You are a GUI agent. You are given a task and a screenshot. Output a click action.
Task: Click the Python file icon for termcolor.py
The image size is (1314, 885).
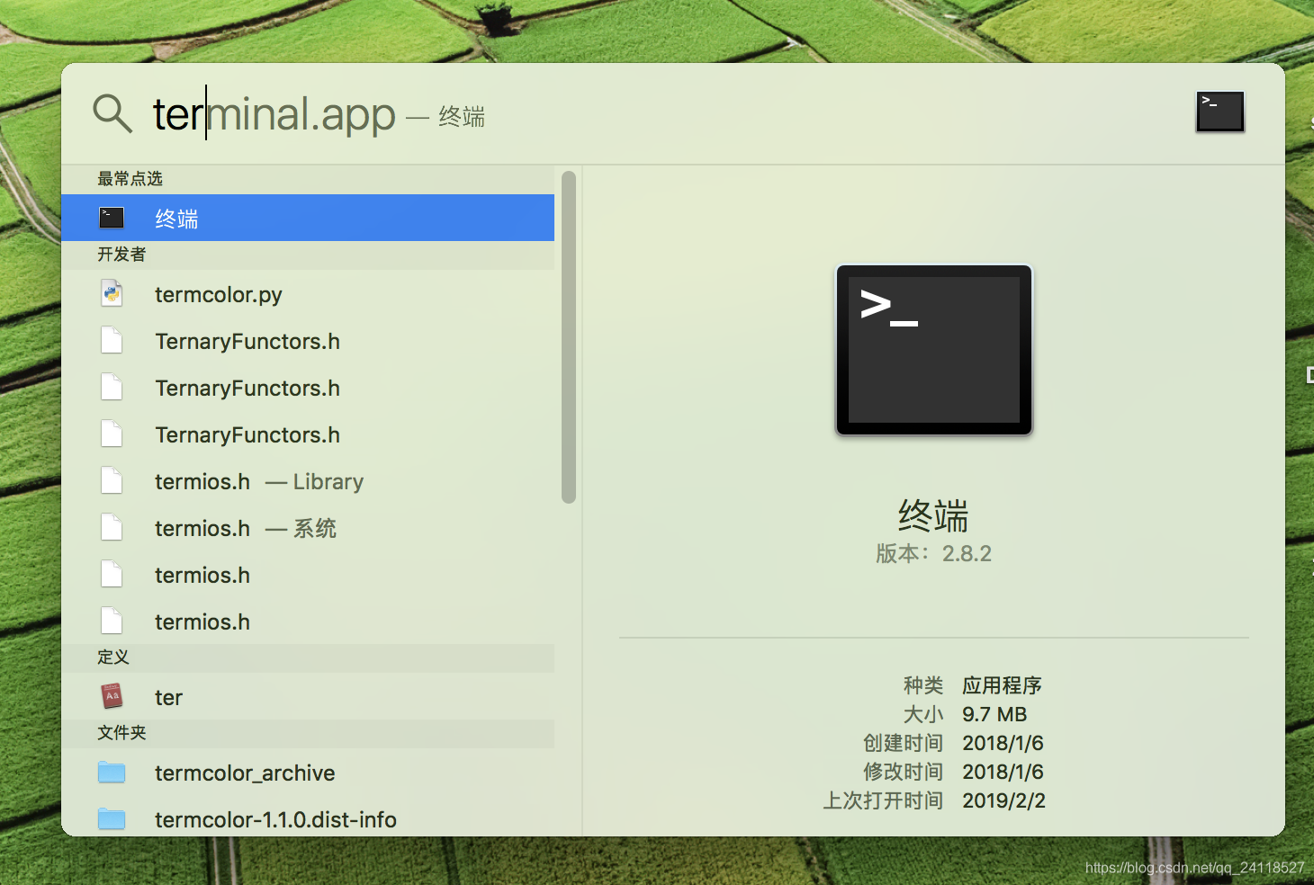[x=112, y=294]
